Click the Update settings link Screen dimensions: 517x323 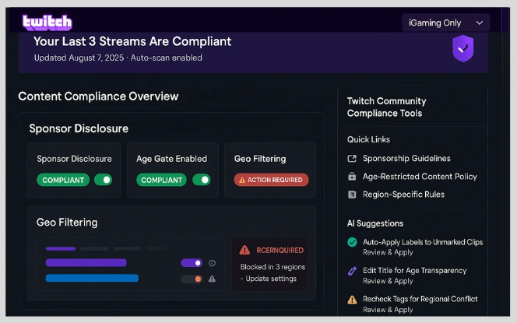click(x=271, y=279)
